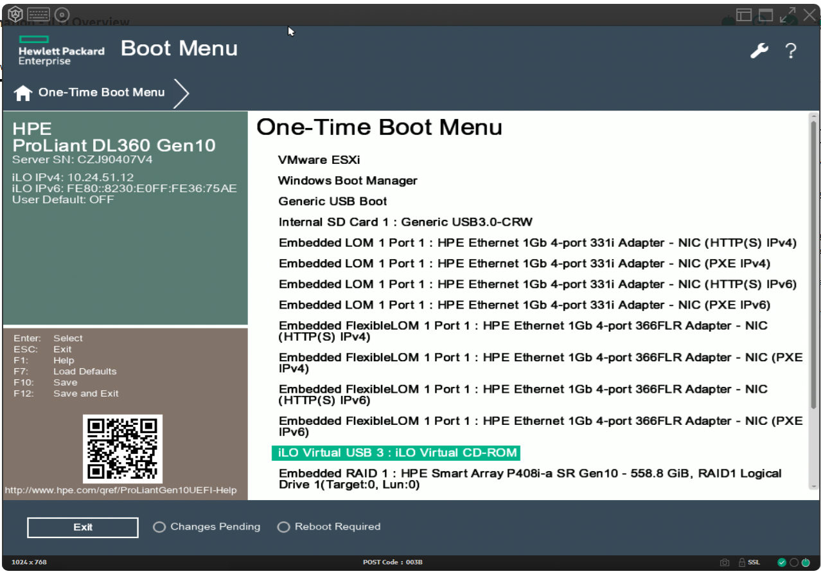Open help via the question mark icon
Screen dimensions: 821x574
(791, 51)
